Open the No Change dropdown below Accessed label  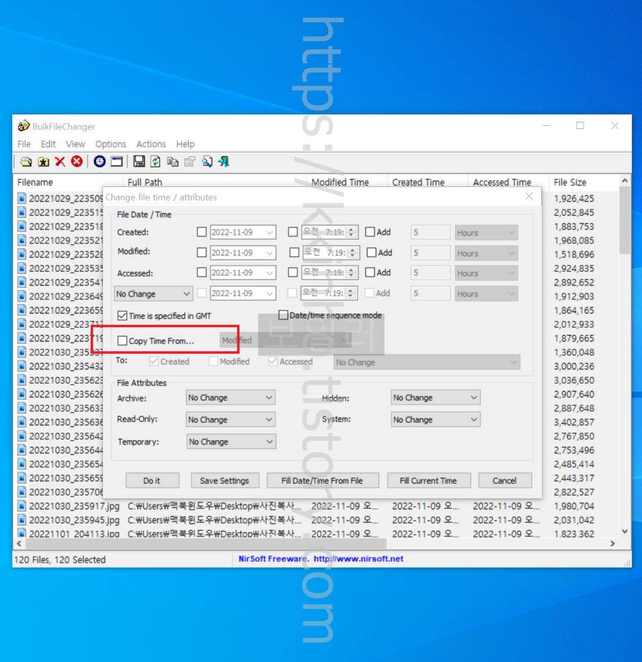tap(153, 293)
